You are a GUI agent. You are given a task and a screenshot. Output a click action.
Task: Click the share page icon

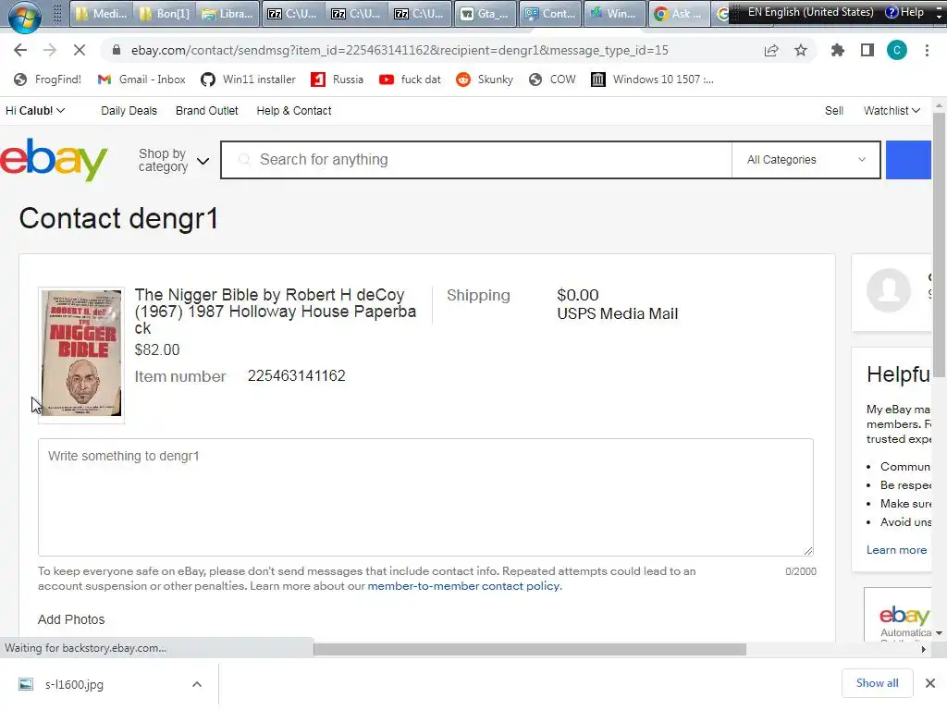pyautogui.click(x=771, y=51)
